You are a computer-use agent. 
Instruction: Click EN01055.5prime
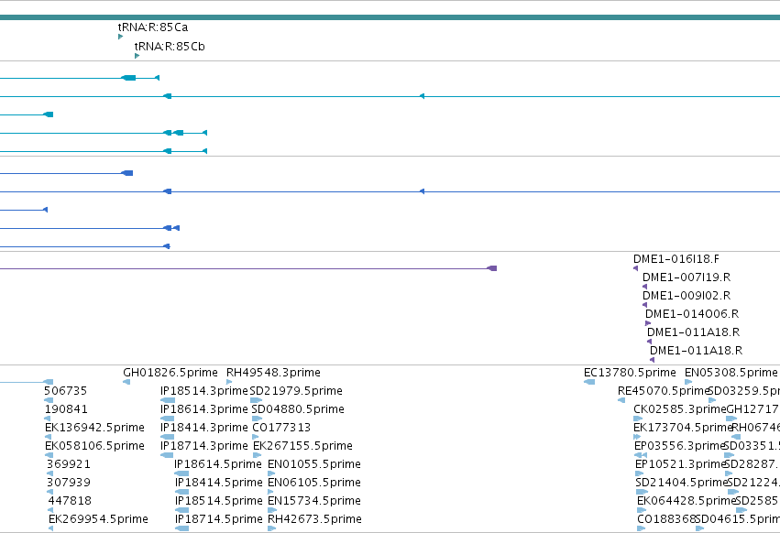tap(314, 464)
